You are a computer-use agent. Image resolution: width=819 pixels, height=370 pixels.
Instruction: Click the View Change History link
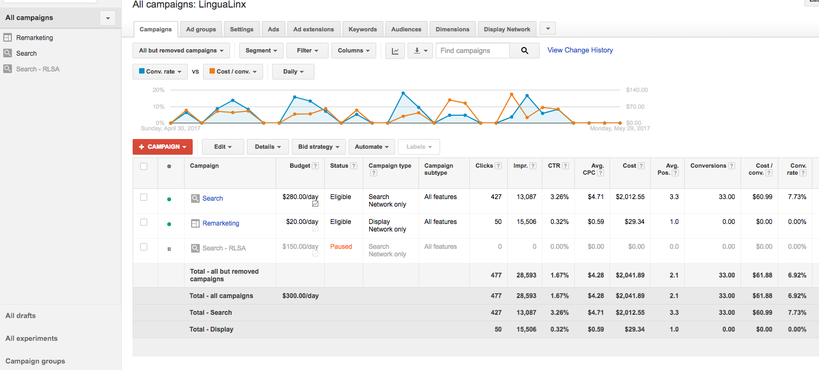(x=580, y=50)
